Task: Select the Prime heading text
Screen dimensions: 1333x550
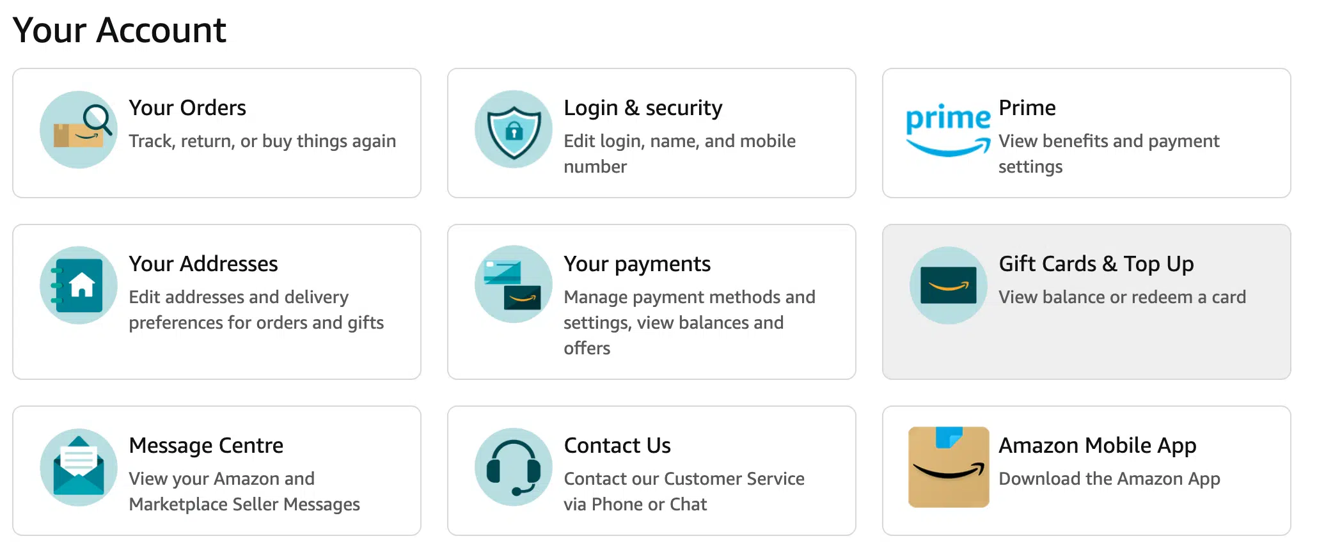Action: pos(1027,108)
